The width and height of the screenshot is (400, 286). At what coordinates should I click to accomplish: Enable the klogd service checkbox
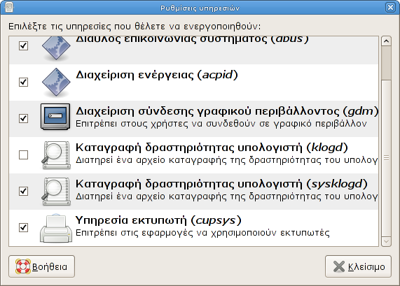click(x=24, y=155)
